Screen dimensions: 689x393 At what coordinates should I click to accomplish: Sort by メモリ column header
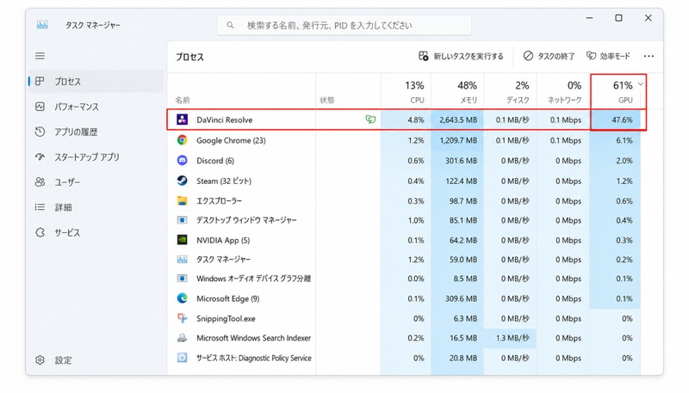(x=457, y=92)
